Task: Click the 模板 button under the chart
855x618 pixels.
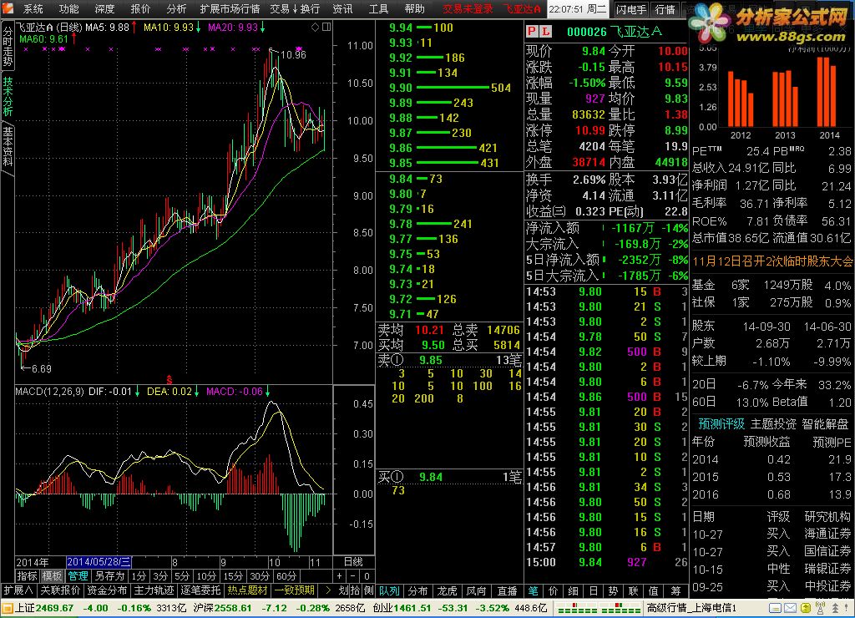Action: pyautogui.click(x=53, y=576)
